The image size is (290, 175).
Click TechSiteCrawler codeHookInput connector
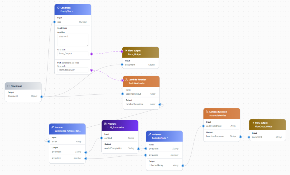click(x=123, y=94)
